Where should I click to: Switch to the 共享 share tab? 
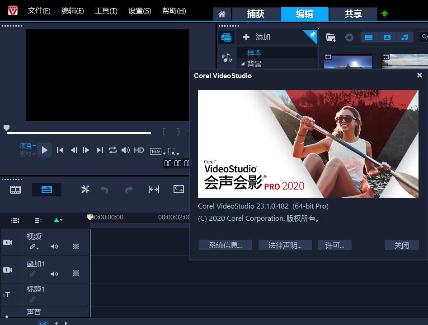(353, 14)
